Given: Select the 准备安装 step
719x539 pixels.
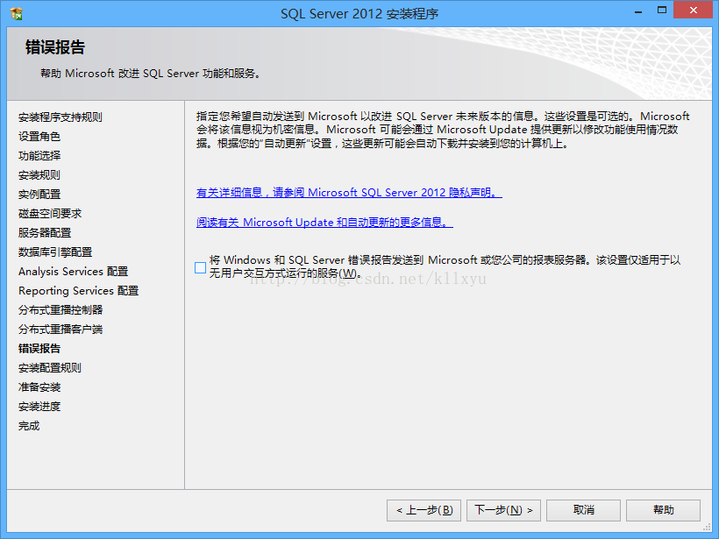Looking at the screenshot, I should (x=39, y=387).
